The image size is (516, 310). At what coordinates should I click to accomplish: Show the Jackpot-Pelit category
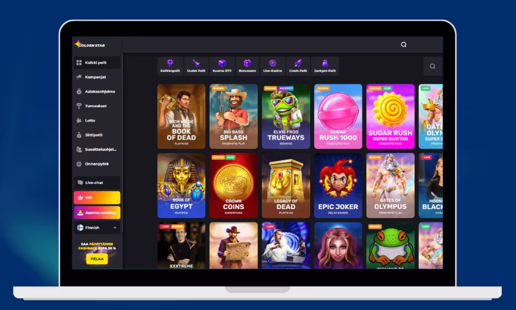coord(324,66)
